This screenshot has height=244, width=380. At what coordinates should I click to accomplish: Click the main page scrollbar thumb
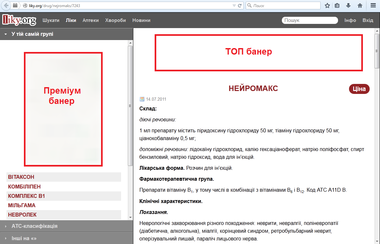[377, 51]
